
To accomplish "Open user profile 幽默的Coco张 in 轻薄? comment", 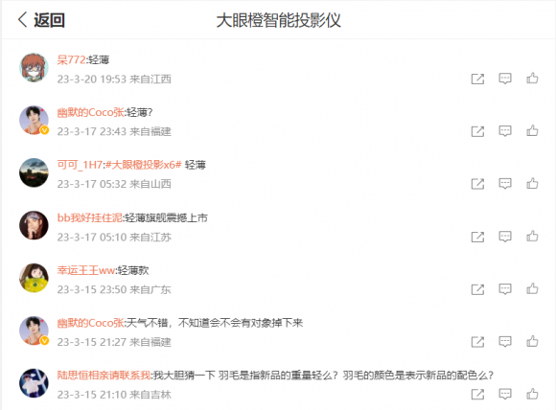I will pos(90,112).
